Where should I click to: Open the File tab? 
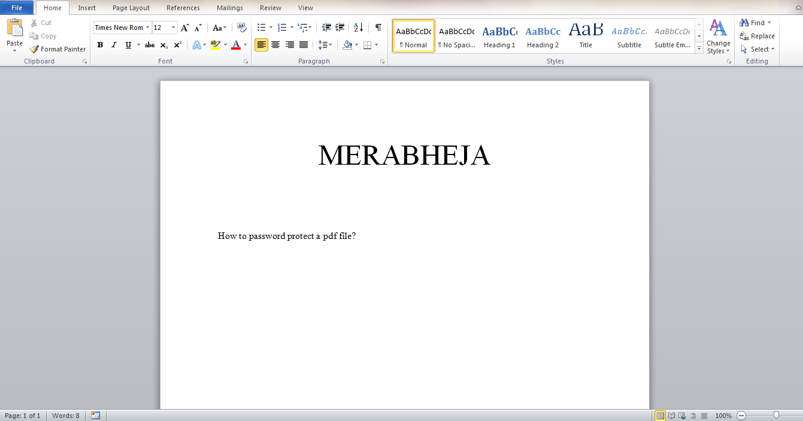click(17, 8)
